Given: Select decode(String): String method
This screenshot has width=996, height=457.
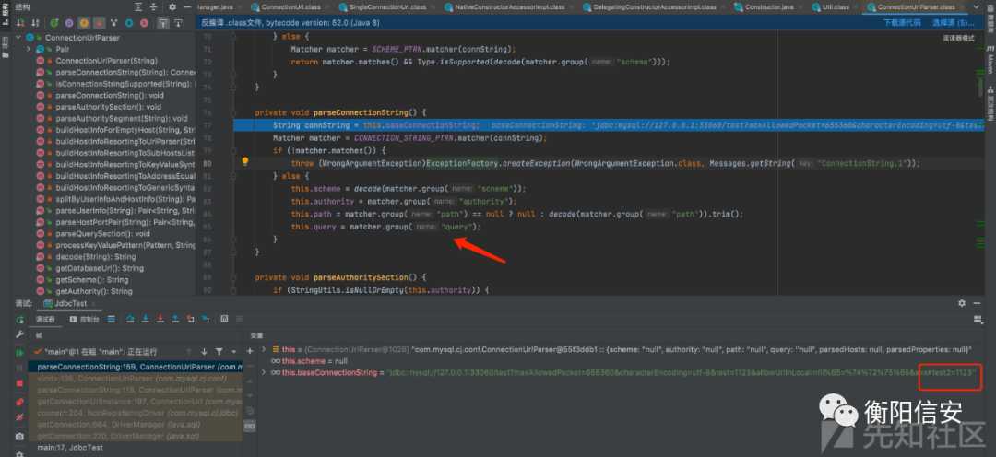Looking at the screenshot, I should (x=96, y=256).
